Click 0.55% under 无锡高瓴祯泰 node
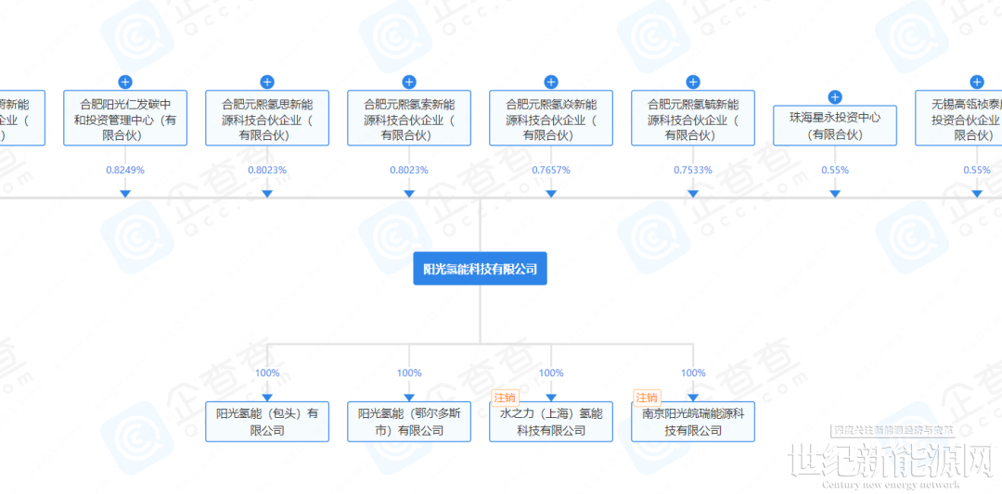 coord(976,171)
